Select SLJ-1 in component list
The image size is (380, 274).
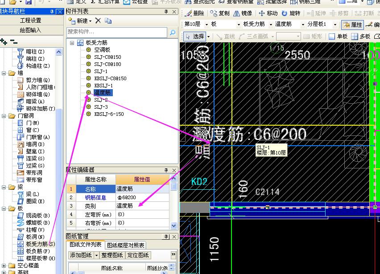coord(101,71)
